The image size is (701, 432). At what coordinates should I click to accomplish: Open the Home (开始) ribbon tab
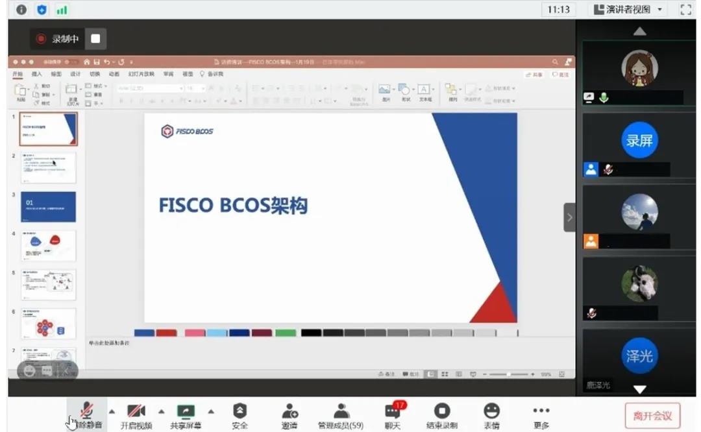tap(18, 74)
